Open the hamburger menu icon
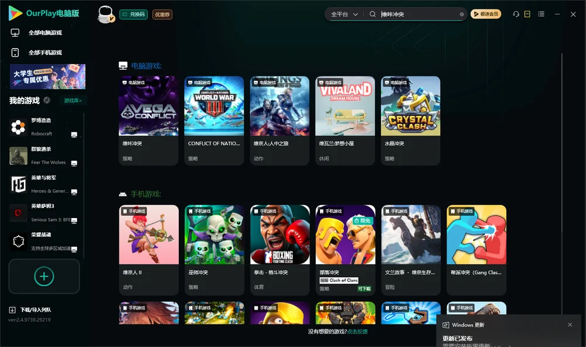 pyautogui.click(x=541, y=14)
